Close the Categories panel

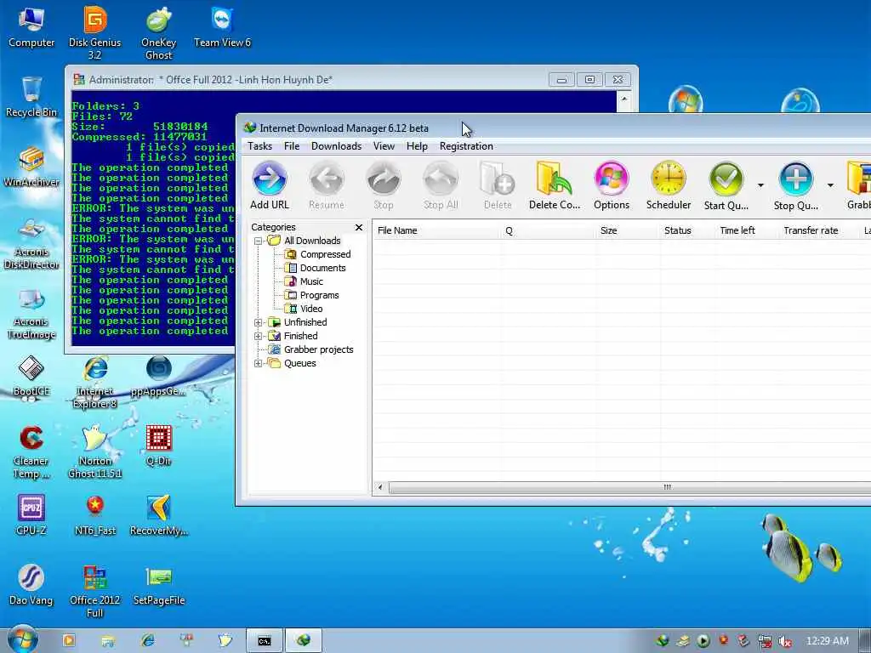coord(359,227)
